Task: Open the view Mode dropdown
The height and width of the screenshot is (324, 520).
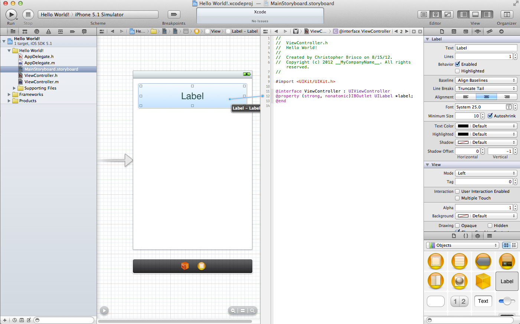Action: pyautogui.click(x=486, y=173)
